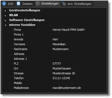Click the Ort value Musterhausen
Screen dimensions: 112x98
[62, 68]
